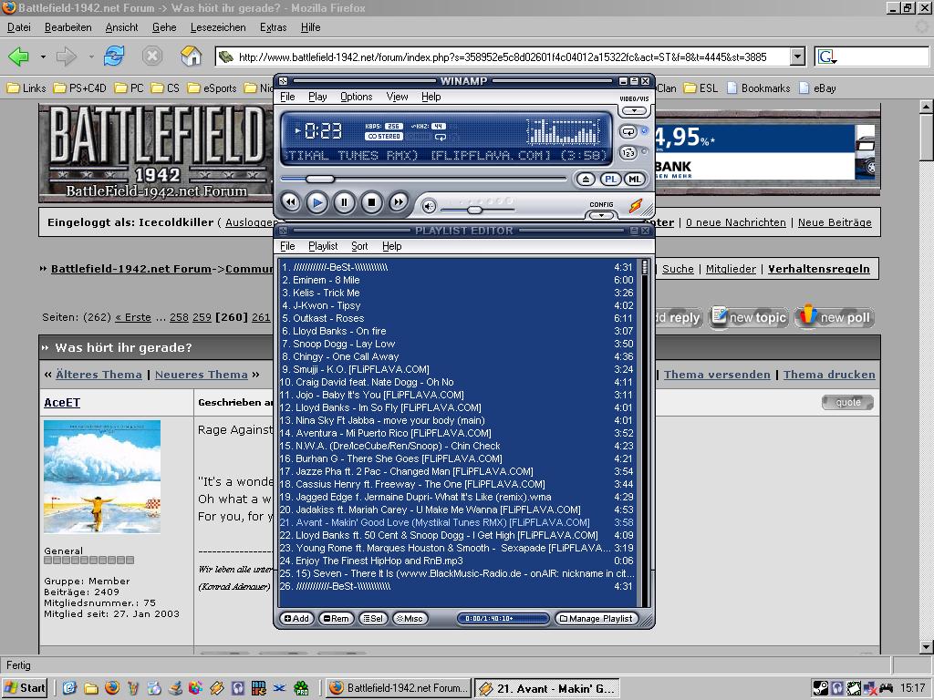Click playlist editor scrollbar handle

tap(644, 267)
